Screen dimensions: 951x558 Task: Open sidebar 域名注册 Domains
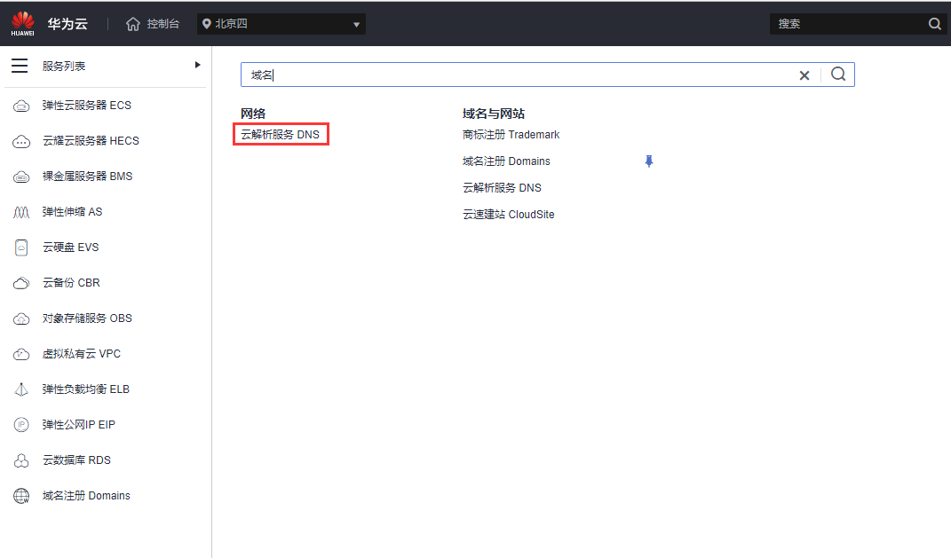pyautogui.click(x=86, y=496)
